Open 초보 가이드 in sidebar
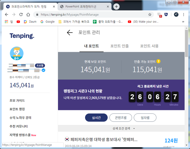The width and height of the screenshot is (190, 149). [x=17, y=101]
